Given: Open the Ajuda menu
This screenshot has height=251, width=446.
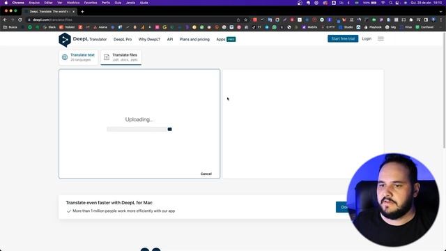Looking at the screenshot, I should point(144,3).
